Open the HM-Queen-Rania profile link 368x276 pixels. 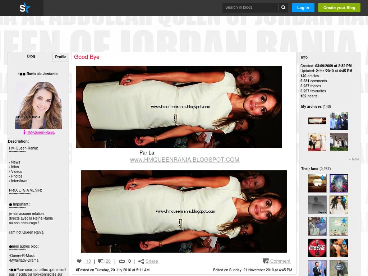[x=41, y=132]
